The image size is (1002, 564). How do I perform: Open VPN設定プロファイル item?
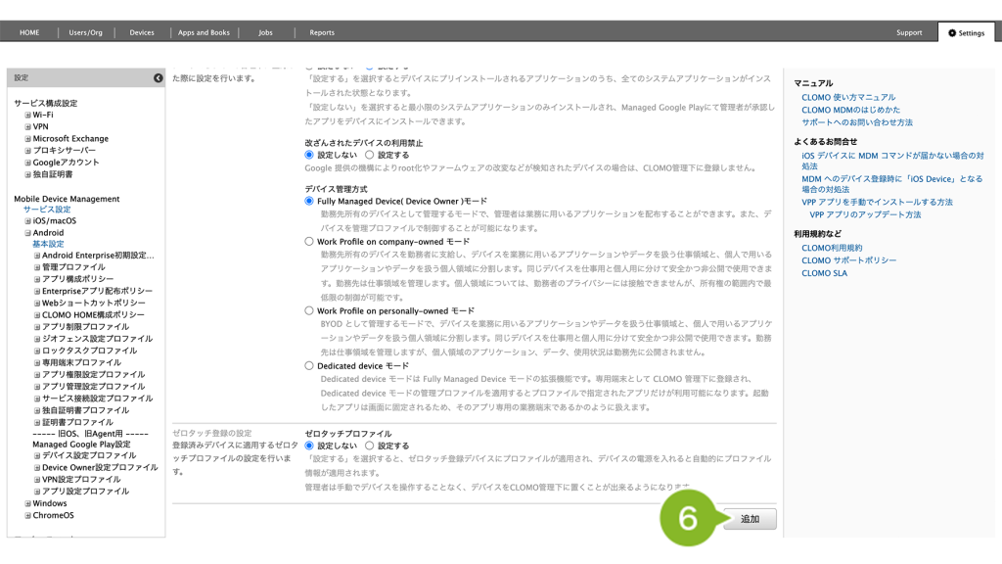pyautogui.click(x=81, y=480)
